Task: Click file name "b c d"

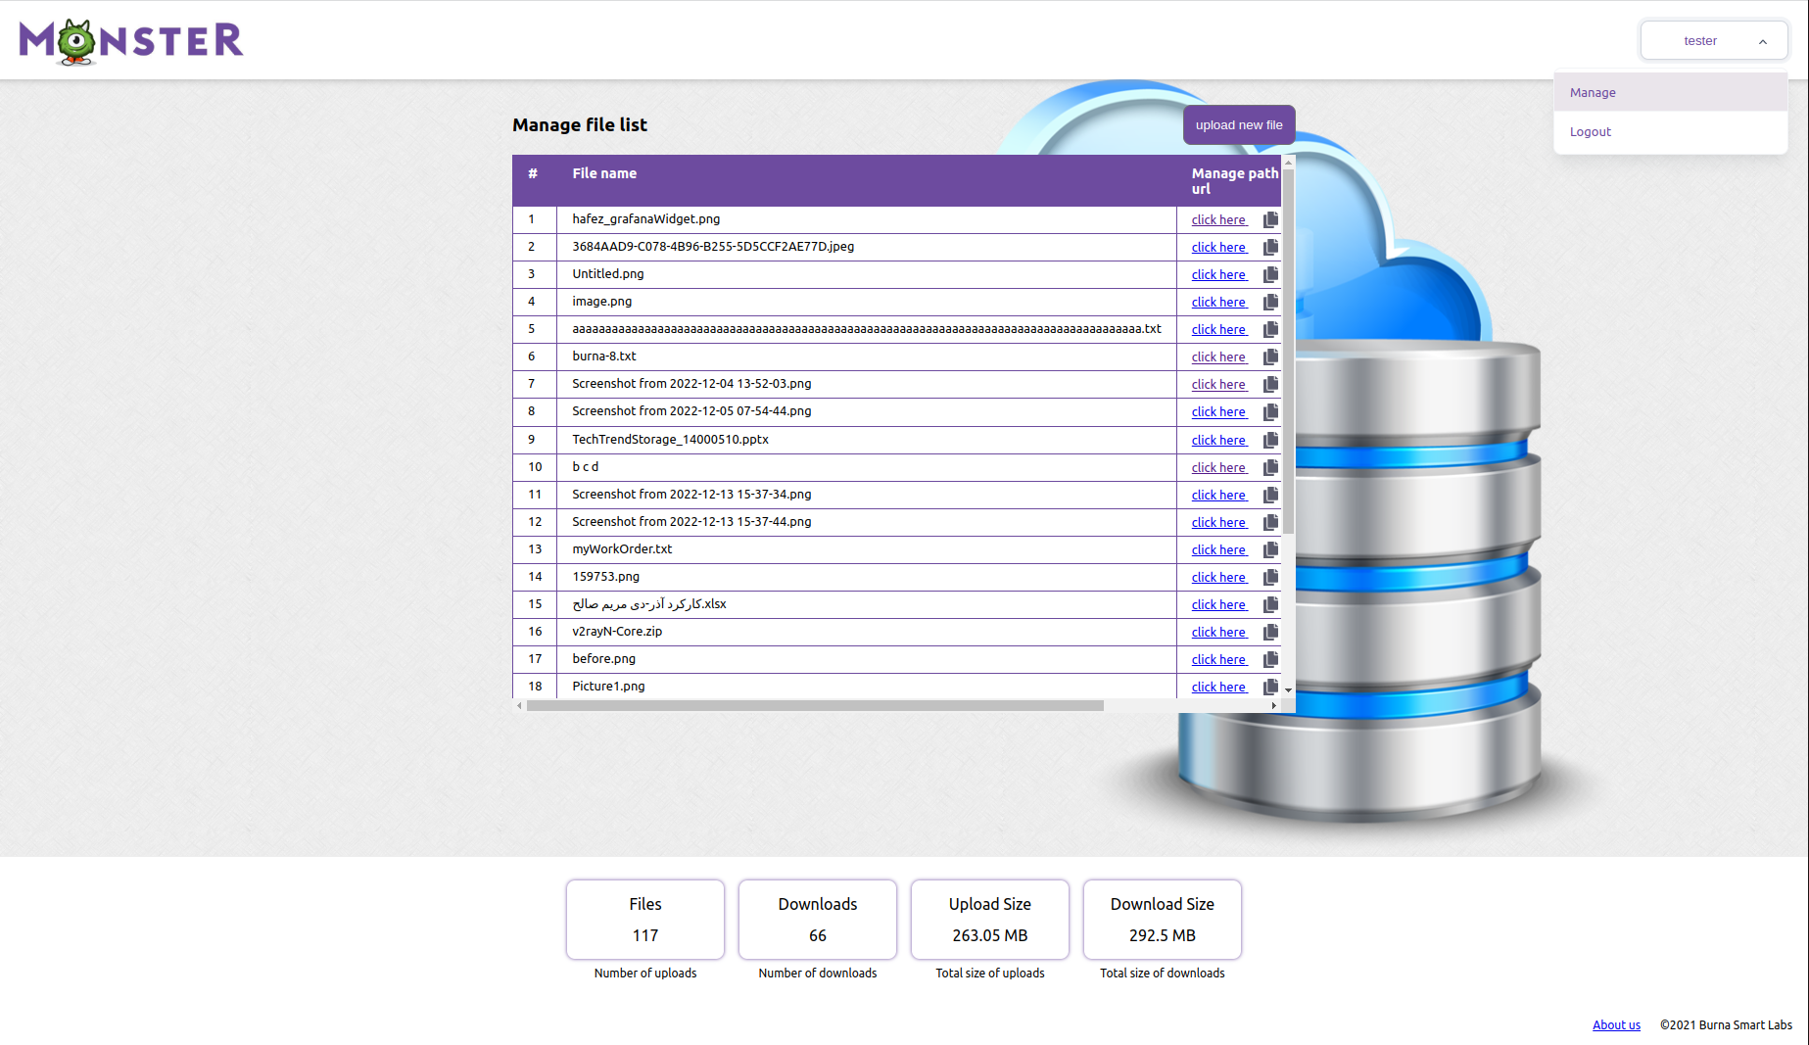Action: pos(586,467)
